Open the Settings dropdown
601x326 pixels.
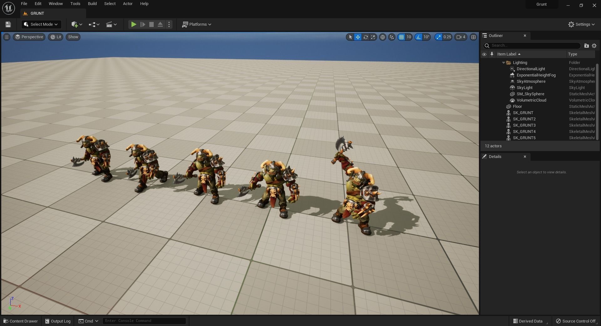pyautogui.click(x=582, y=24)
